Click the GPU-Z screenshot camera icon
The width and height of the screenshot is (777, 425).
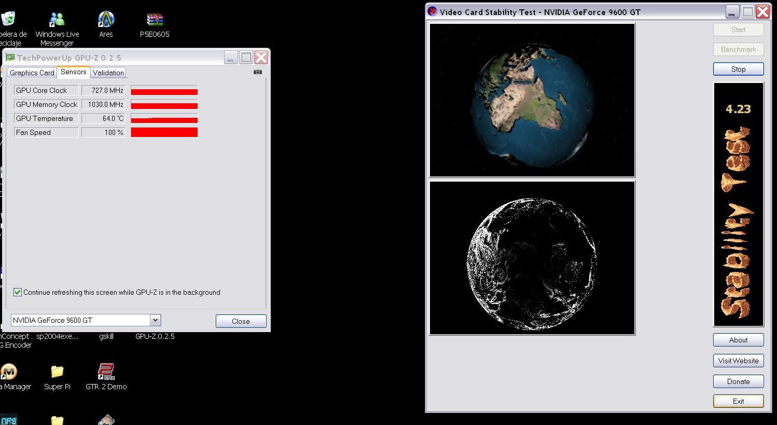(x=258, y=72)
